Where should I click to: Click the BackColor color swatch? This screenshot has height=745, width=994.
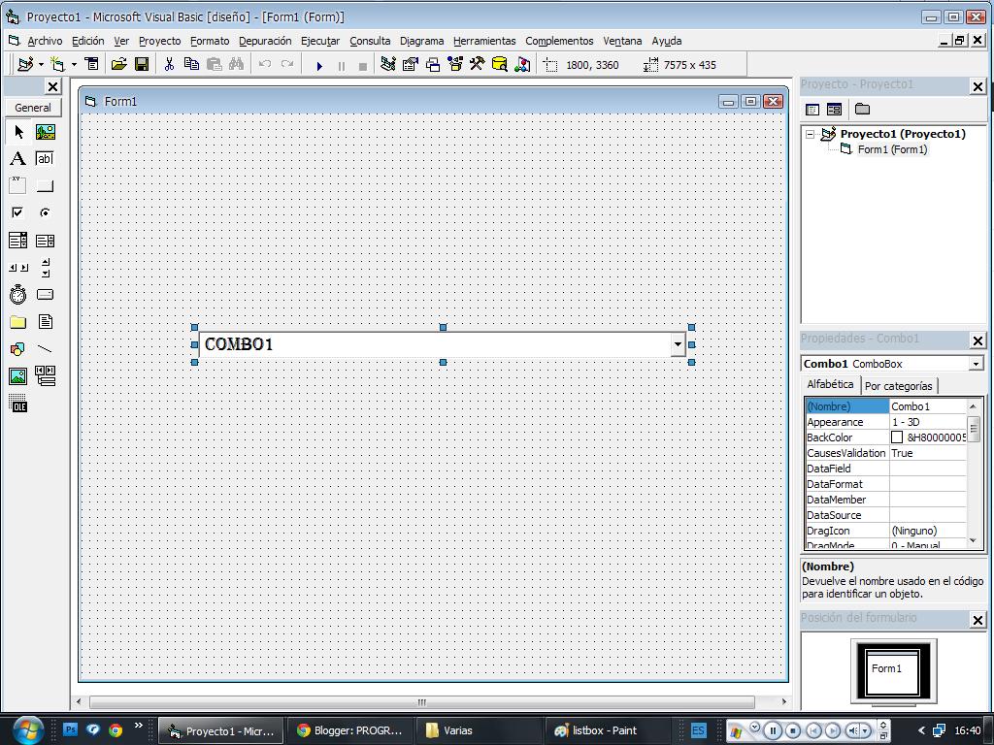tap(896, 437)
